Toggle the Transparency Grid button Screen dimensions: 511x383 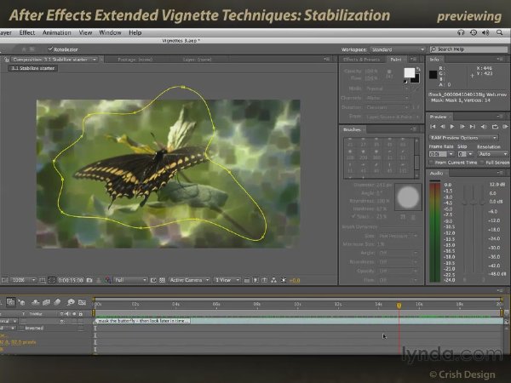162,280
